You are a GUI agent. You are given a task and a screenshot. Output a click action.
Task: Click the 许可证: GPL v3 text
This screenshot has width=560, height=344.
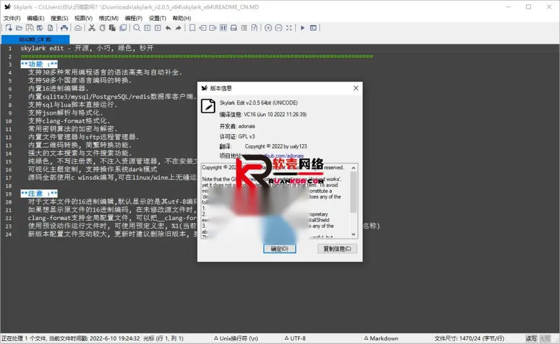pos(237,136)
